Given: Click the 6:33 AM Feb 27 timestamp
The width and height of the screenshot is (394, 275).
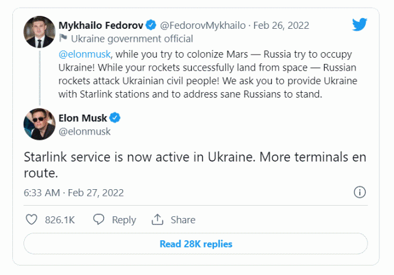Looking at the screenshot, I should pos(74,193).
